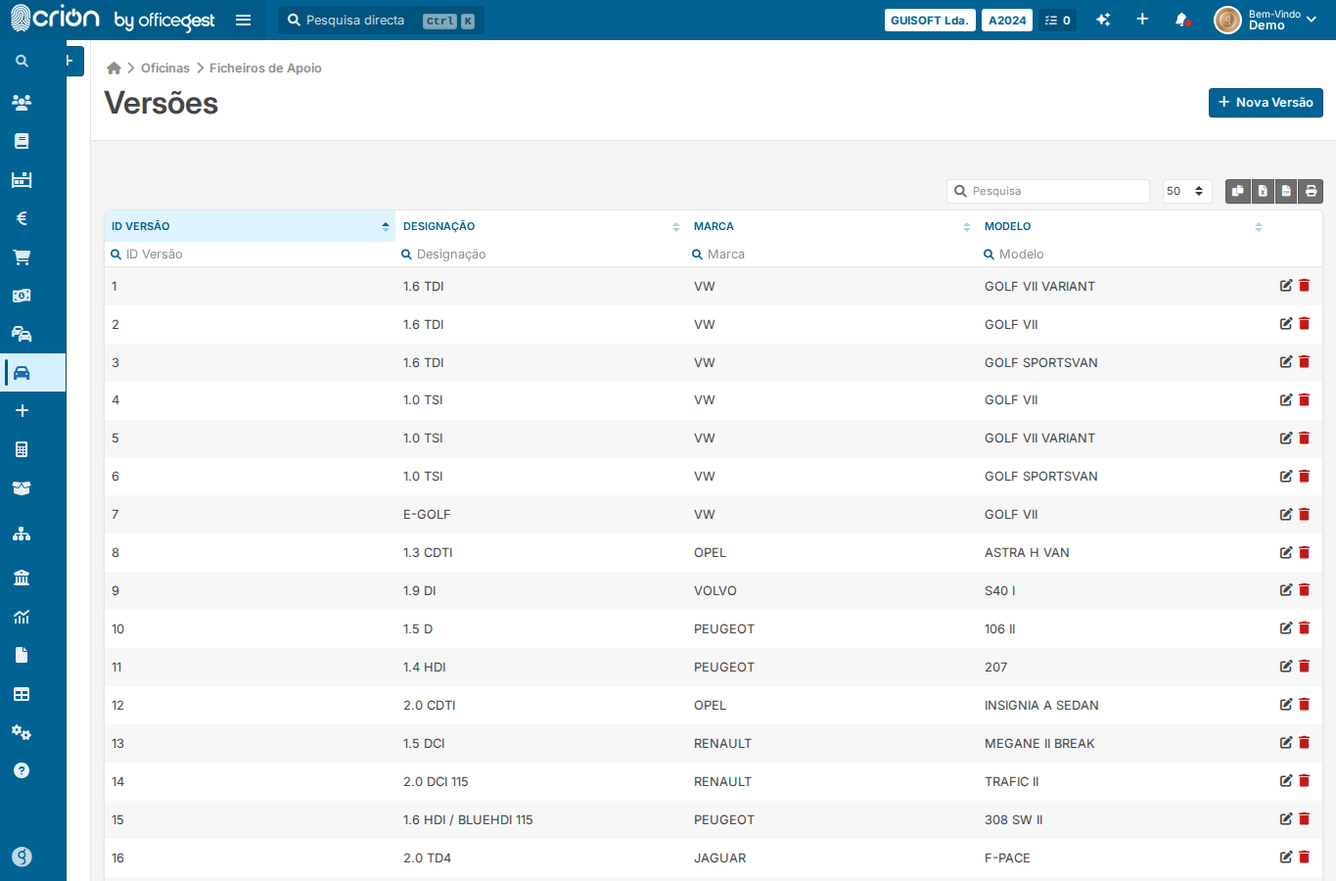The width and height of the screenshot is (1336, 881).
Task: Focus the Designação filter field
Action: coord(540,254)
